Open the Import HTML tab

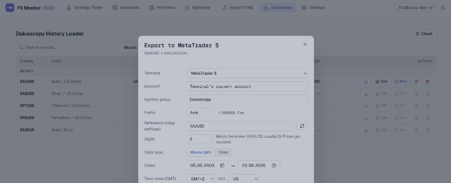point(238,8)
